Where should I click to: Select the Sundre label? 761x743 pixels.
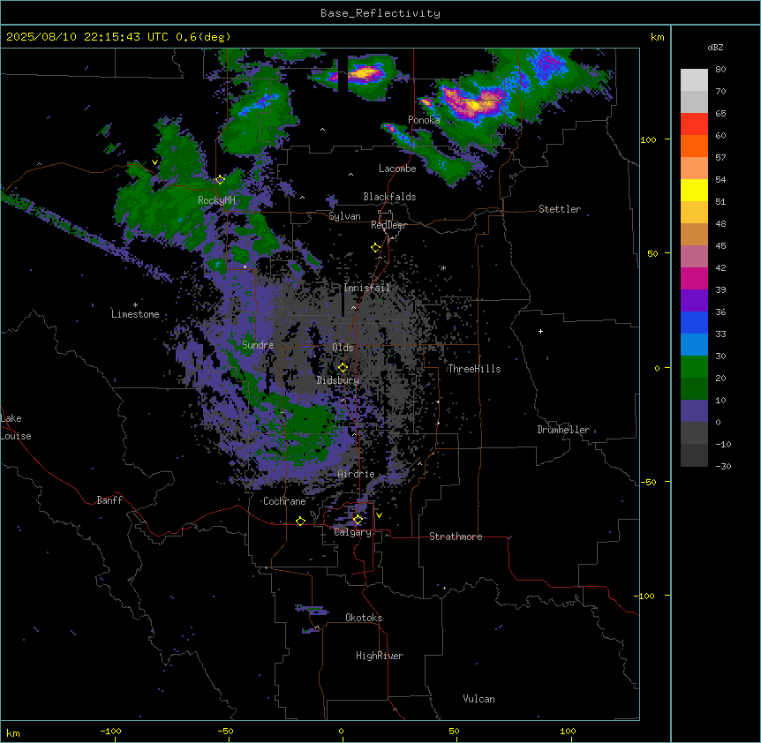(258, 345)
